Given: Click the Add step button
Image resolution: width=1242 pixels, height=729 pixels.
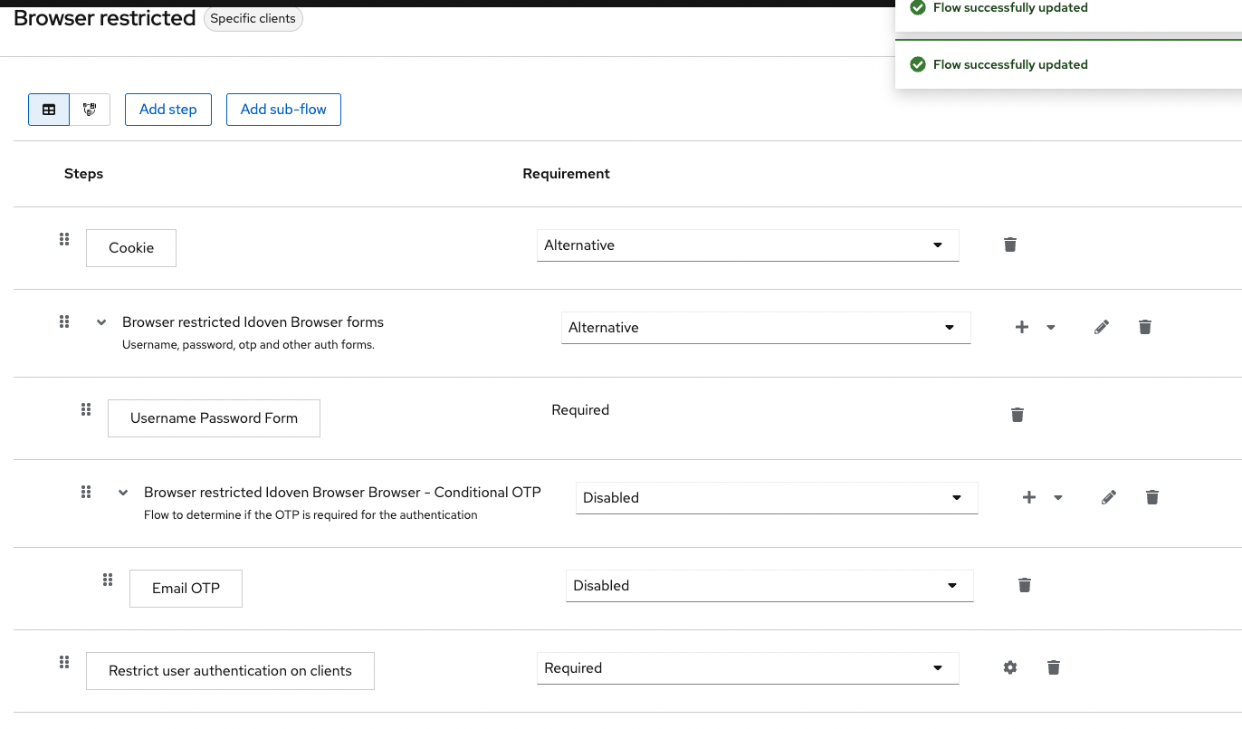Looking at the screenshot, I should click(167, 109).
